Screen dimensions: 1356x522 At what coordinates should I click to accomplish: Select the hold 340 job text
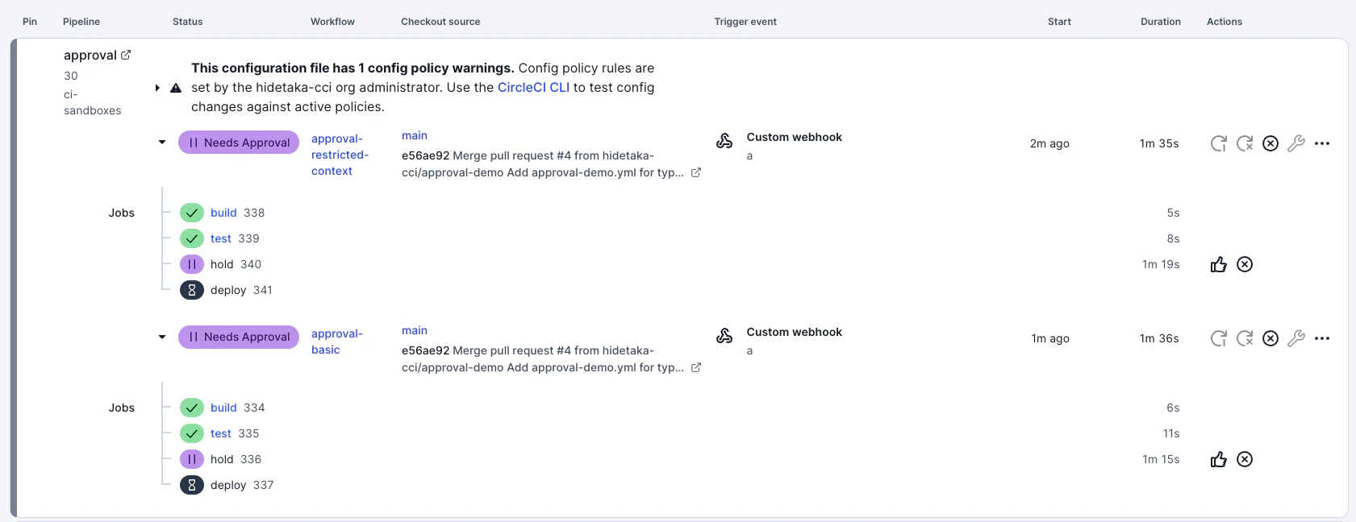tap(236, 264)
